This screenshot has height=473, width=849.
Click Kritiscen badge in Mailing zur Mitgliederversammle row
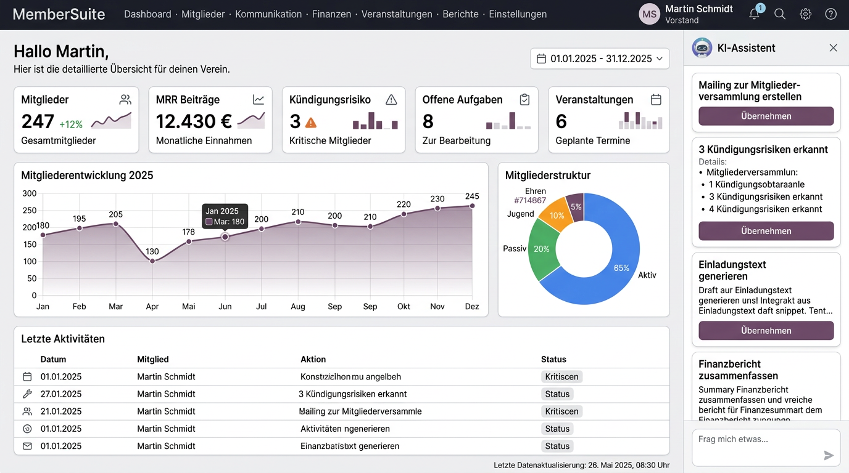[x=561, y=411]
